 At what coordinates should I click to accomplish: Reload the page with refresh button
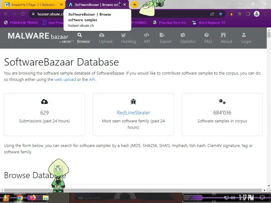click(23, 14)
